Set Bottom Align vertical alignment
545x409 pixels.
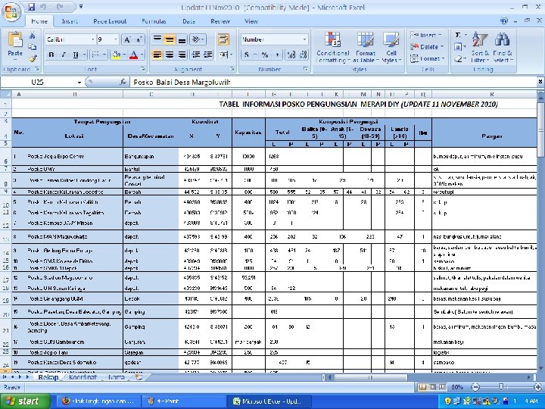pos(182,39)
